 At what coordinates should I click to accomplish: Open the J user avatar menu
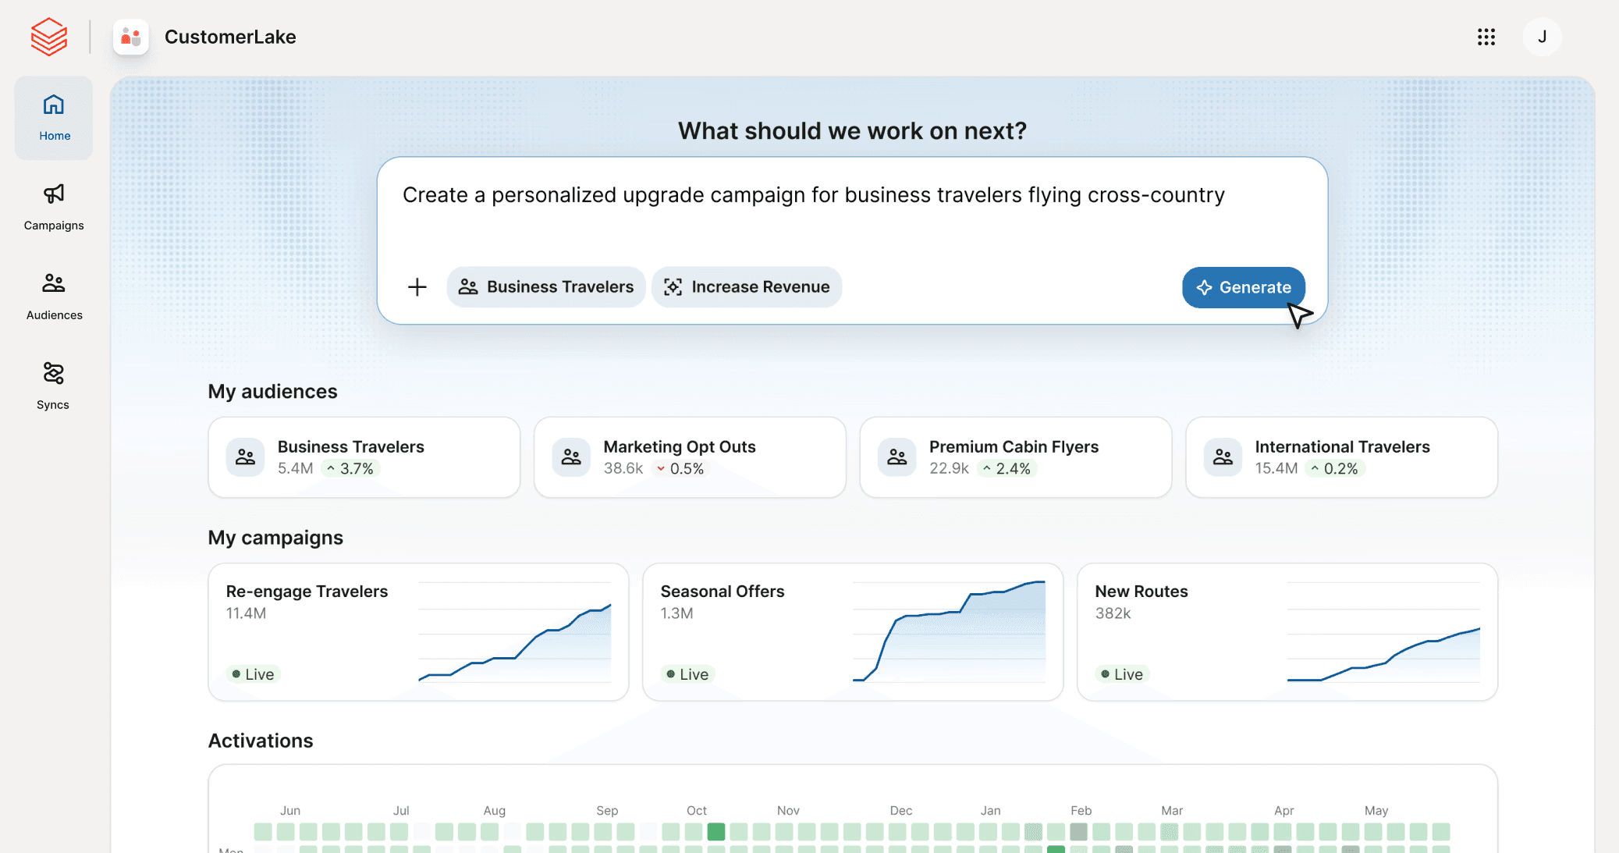[1542, 37]
